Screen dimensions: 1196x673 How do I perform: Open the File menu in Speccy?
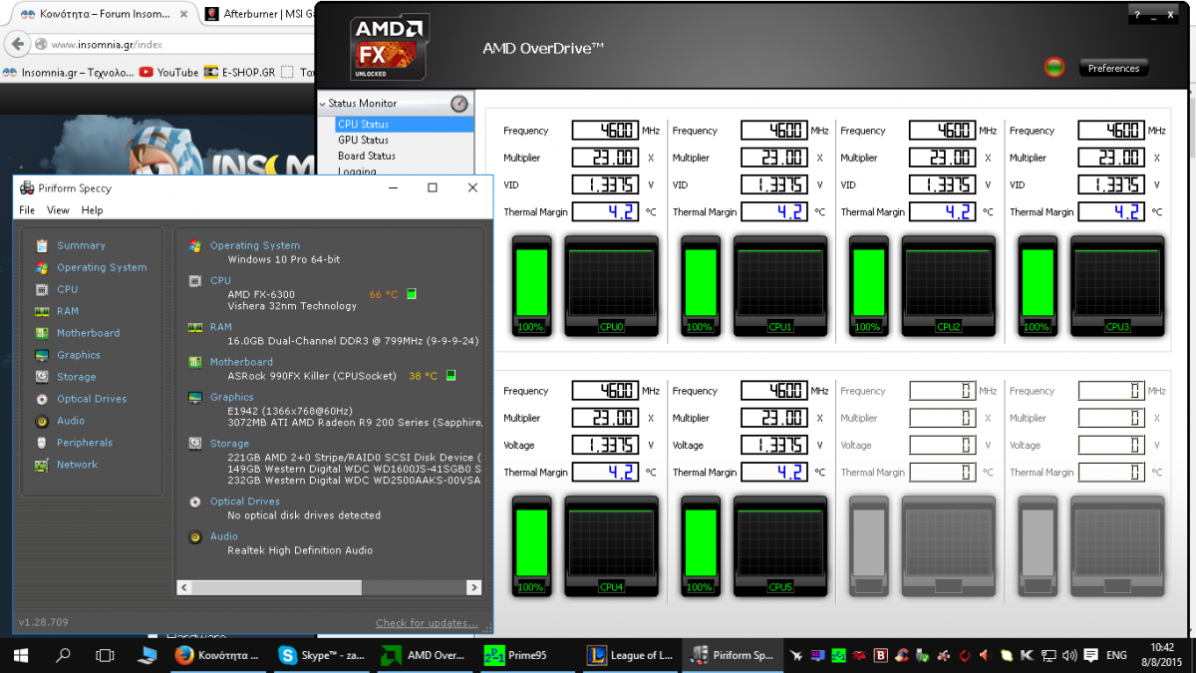[27, 210]
